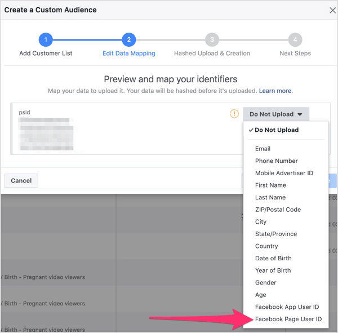Select Date of Birth option
This screenshot has width=338, height=333.
coord(273,258)
